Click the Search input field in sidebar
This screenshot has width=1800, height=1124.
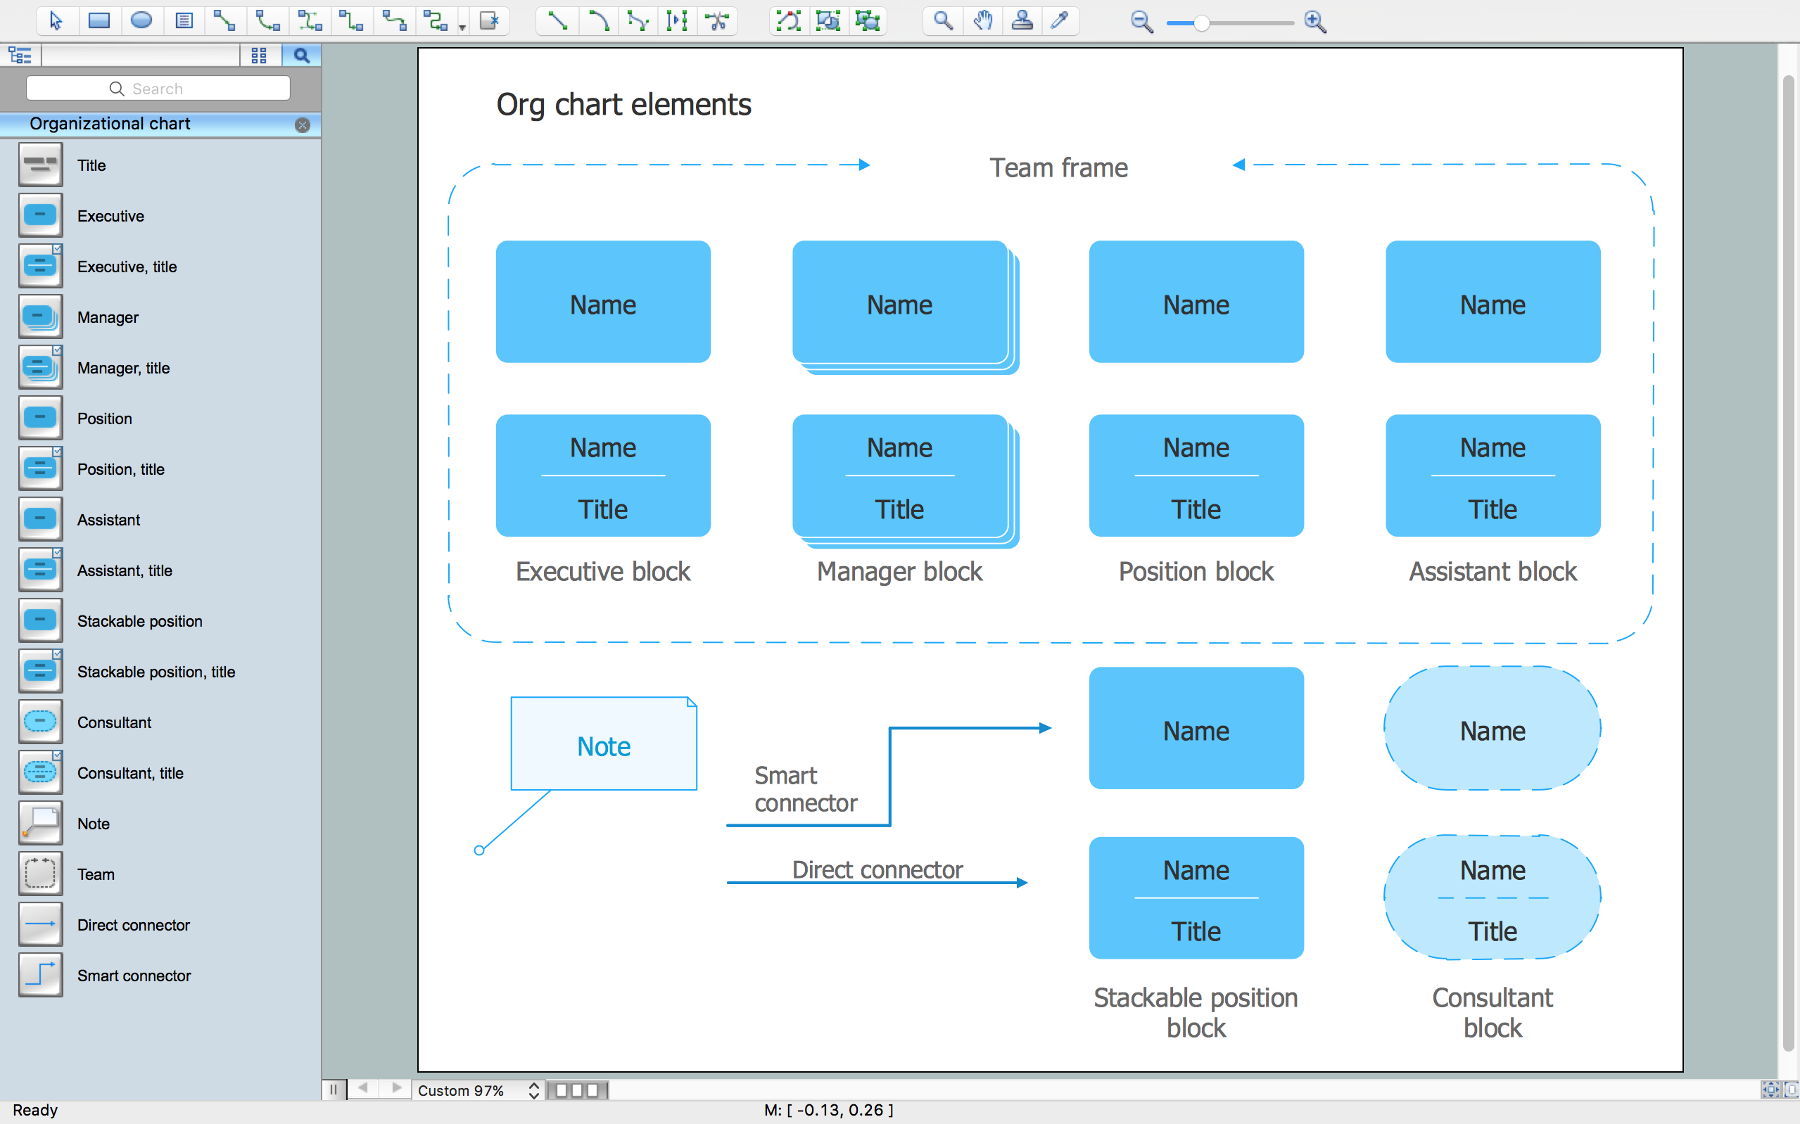coord(158,89)
